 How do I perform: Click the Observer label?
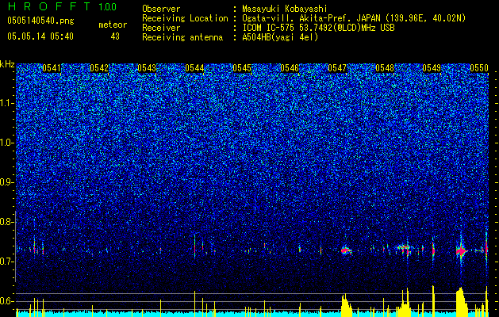pyautogui.click(x=161, y=9)
